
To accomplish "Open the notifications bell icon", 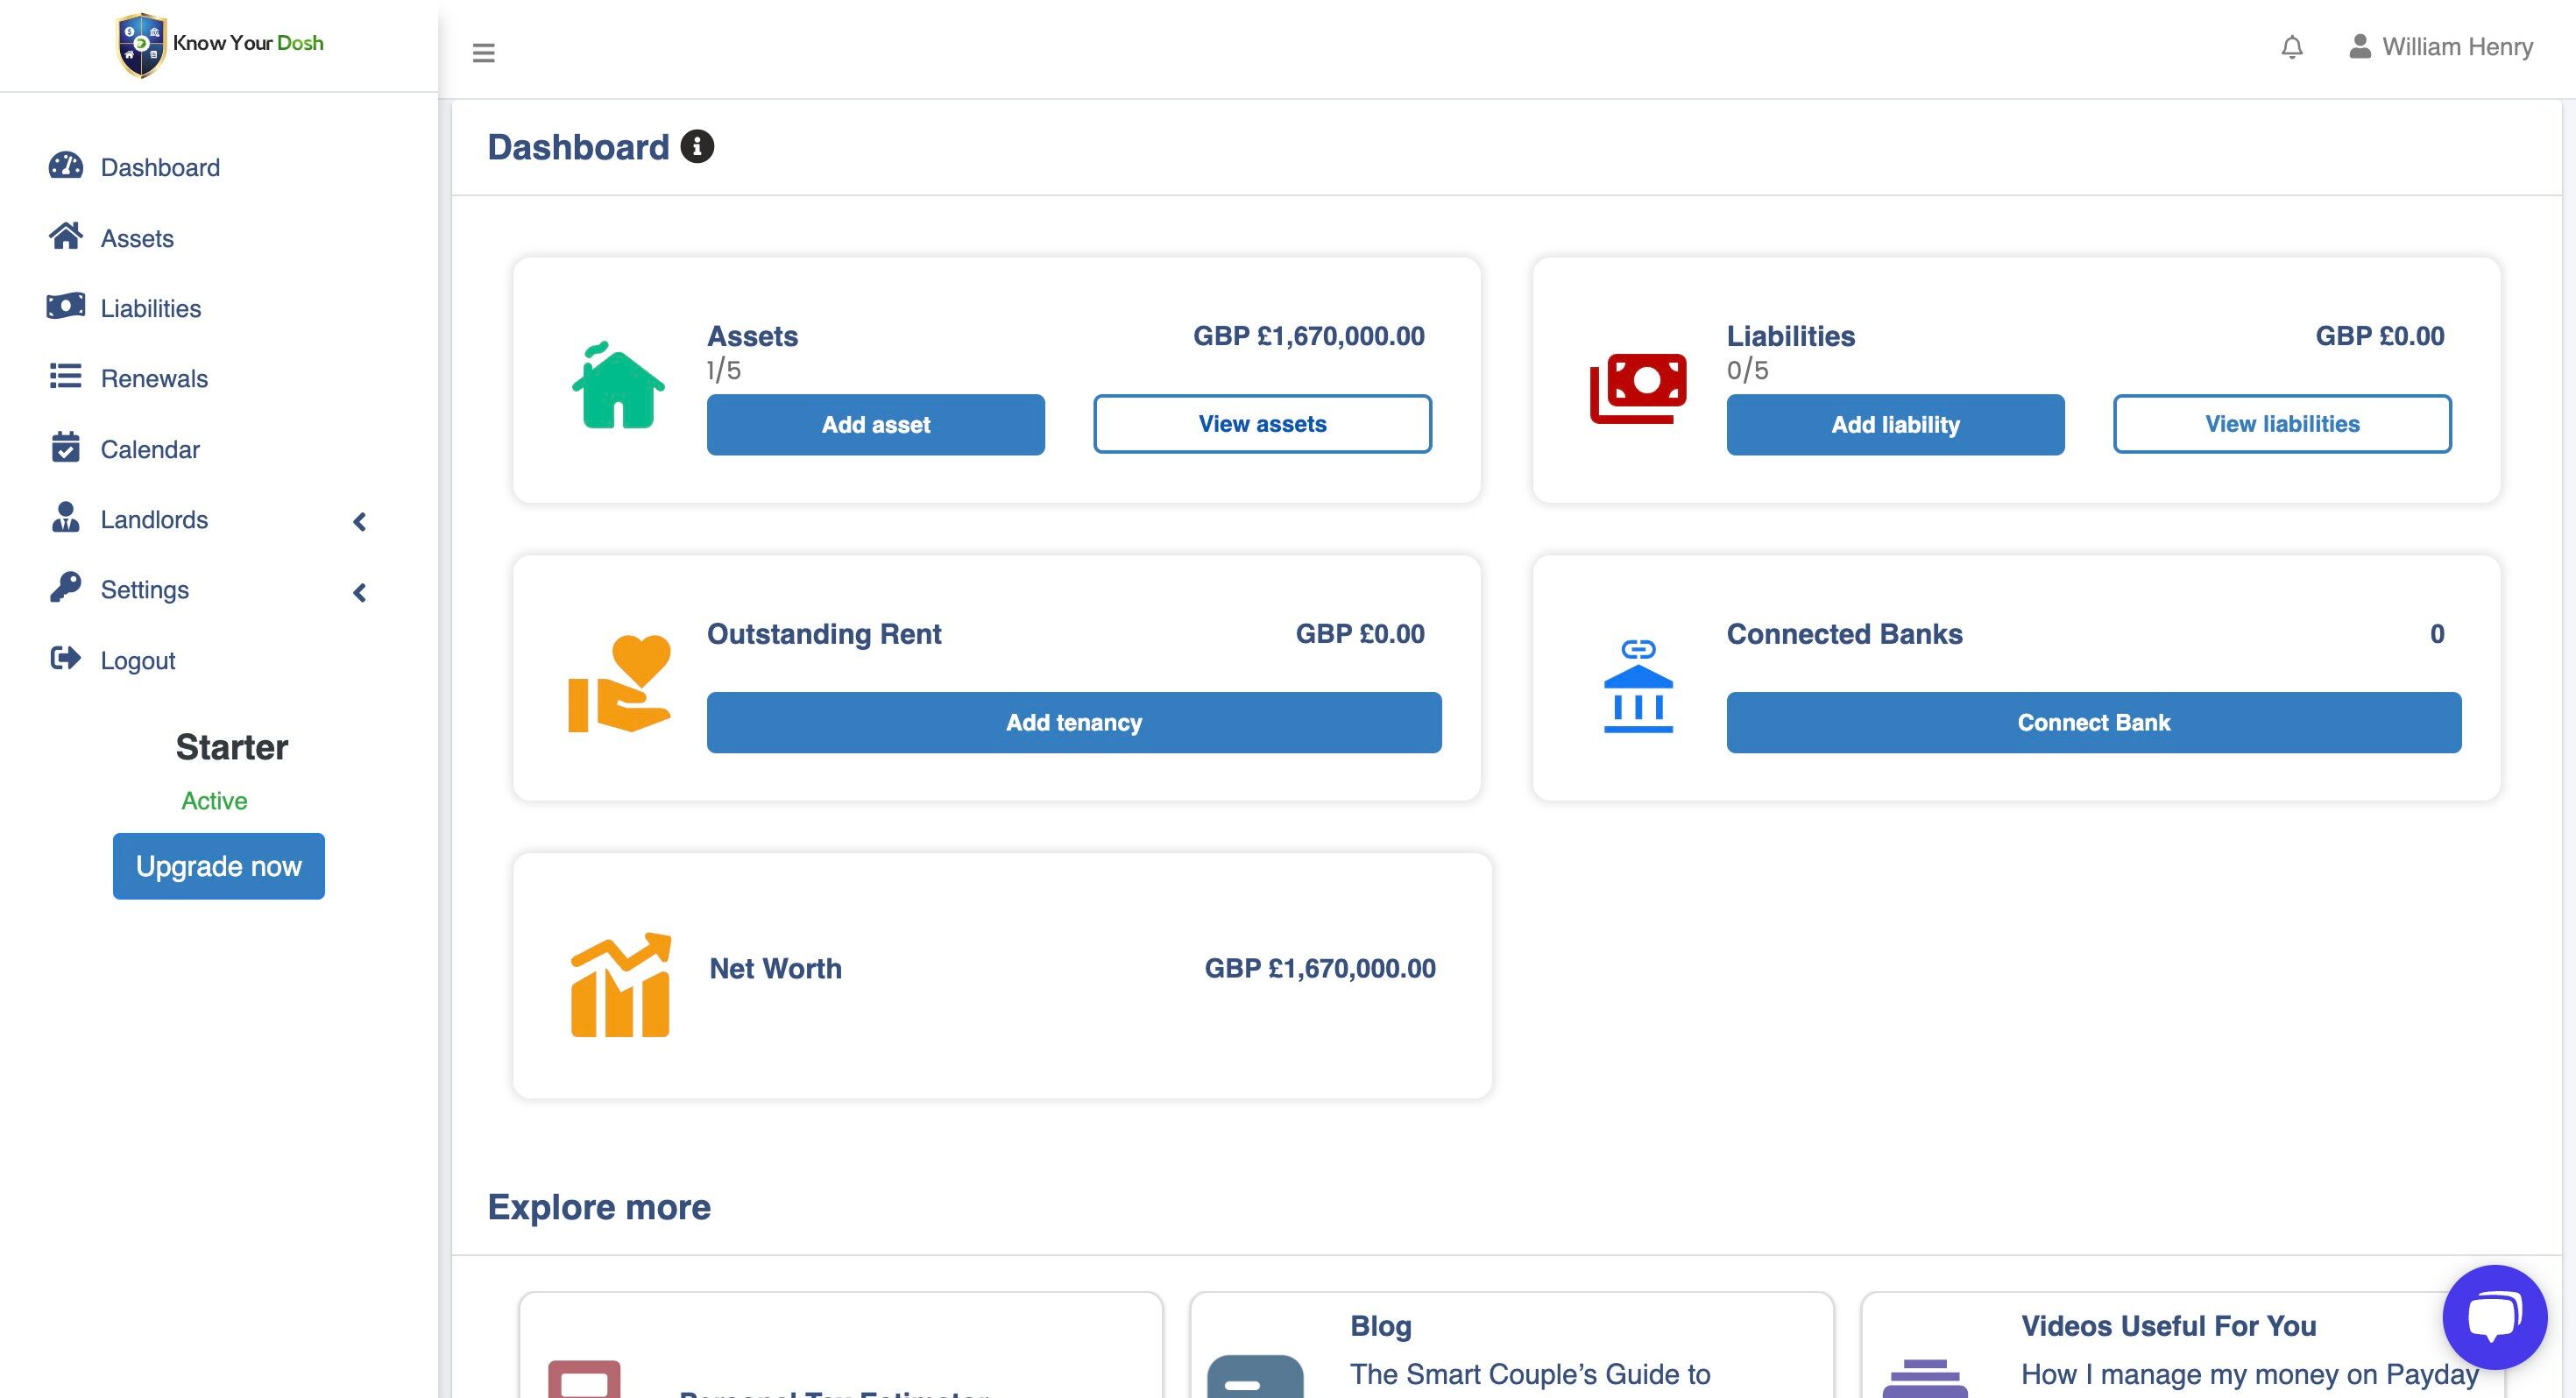I will (x=2291, y=47).
